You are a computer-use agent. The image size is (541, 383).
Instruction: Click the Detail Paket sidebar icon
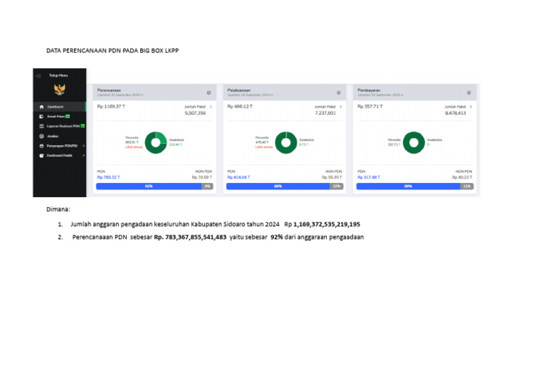(42, 117)
